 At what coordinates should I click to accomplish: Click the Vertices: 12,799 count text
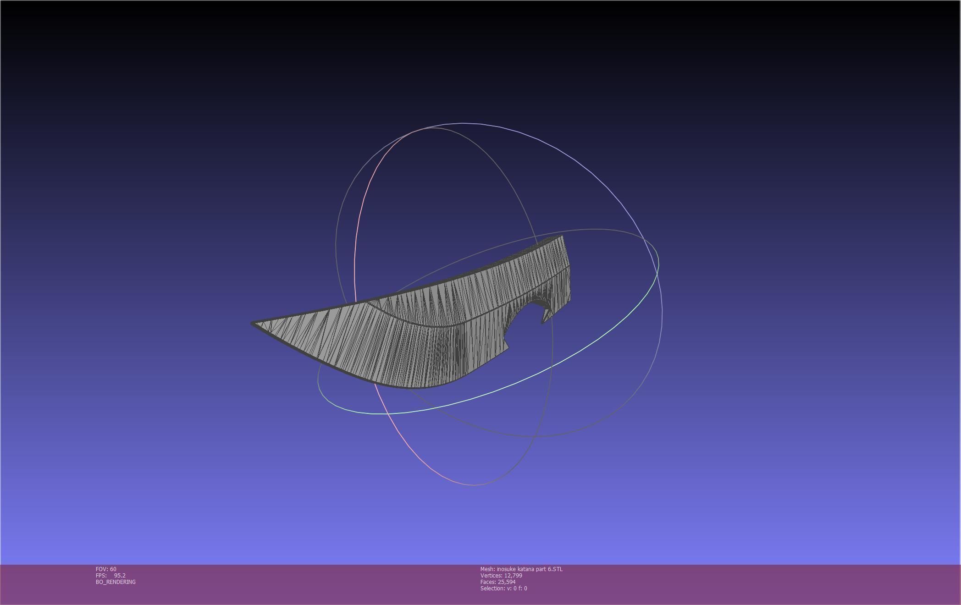(x=501, y=576)
